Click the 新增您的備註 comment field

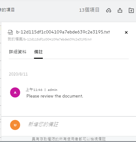tap(78, 124)
